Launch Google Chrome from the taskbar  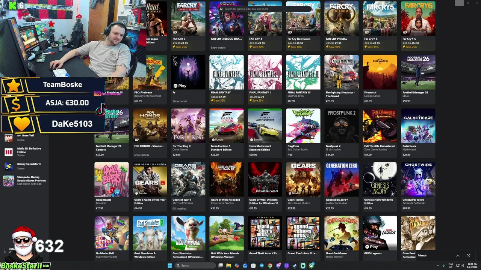click(270, 265)
